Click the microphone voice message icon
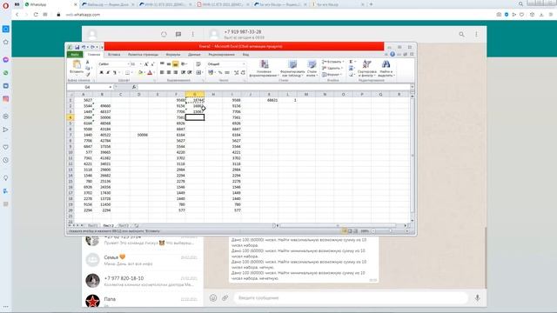Image resolution: width=557 pixels, height=313 pixels. pyautogui.click(x=477, y=298)
